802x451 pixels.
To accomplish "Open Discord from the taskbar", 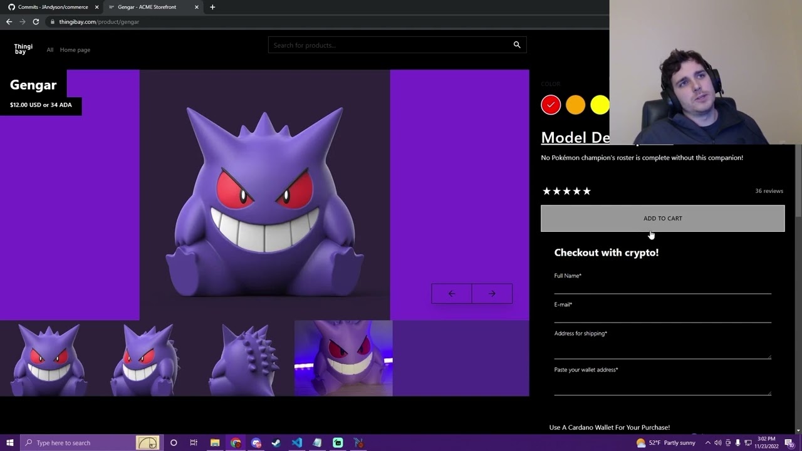I will [x=256, y=443].
